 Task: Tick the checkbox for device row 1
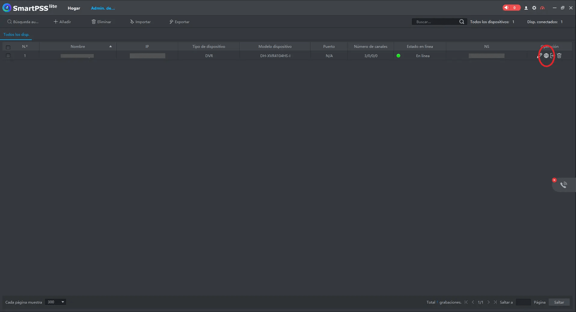click(x=8, y=56)
